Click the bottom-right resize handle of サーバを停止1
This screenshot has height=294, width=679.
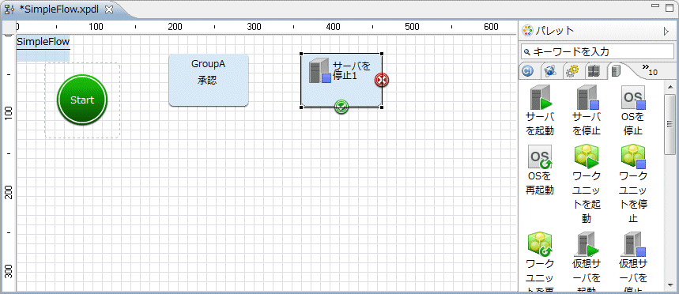click(382, 107)
